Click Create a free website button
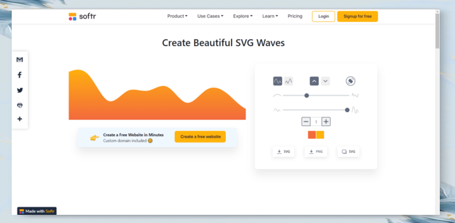This screenshot has height=223, width=455. (200, 137)
